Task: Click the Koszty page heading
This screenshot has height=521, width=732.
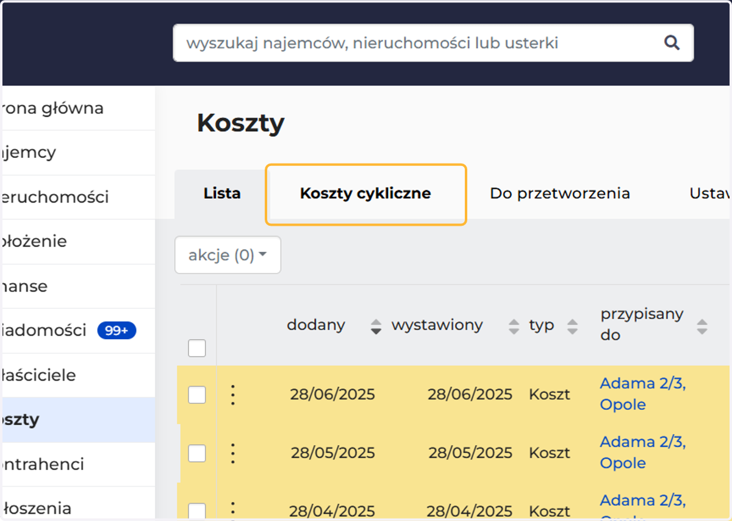Action: (240, 123)
